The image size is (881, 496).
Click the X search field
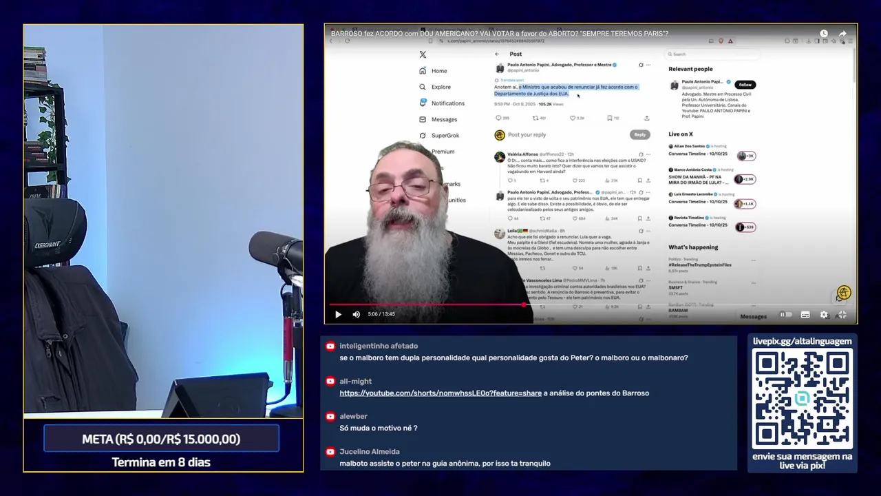[712, 54]
